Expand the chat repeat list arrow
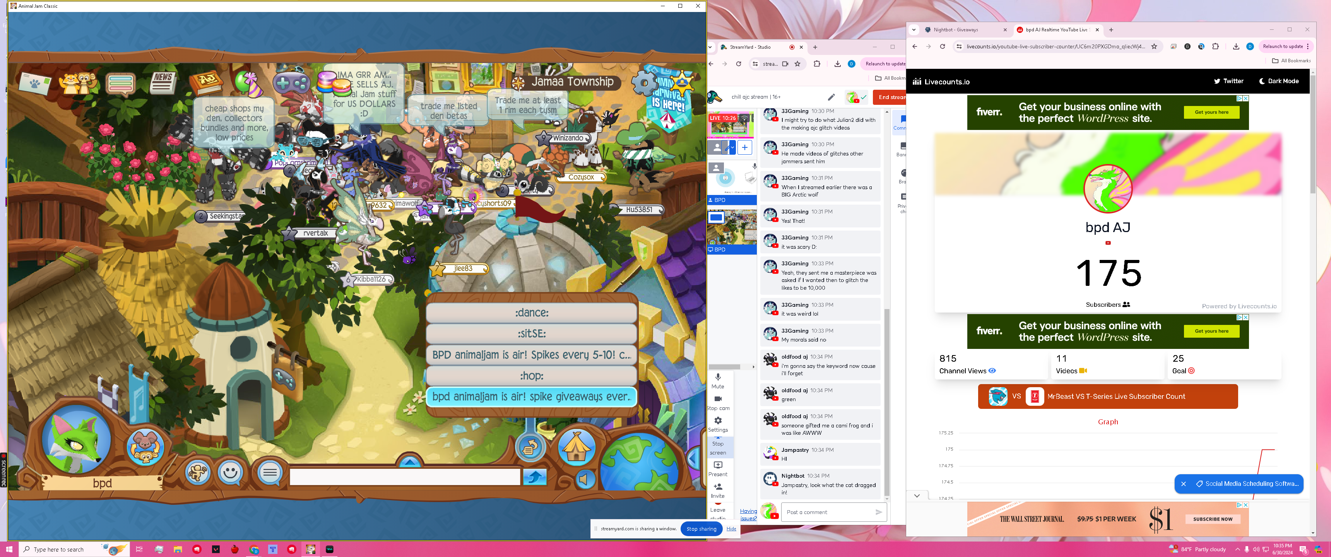Viewport: 1331px width, 557px height. pyautogui.click(x=410, y=461)
